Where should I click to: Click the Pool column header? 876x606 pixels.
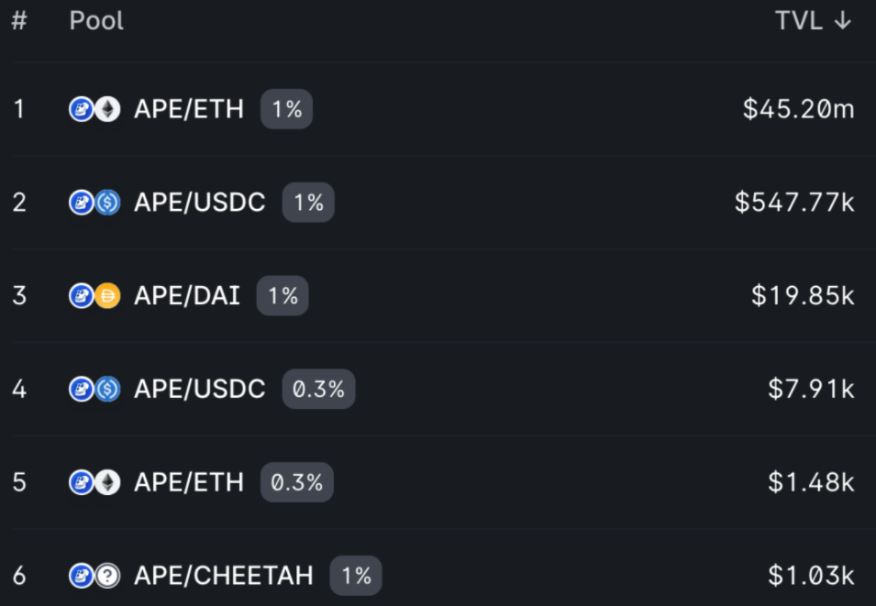[96, 21]
